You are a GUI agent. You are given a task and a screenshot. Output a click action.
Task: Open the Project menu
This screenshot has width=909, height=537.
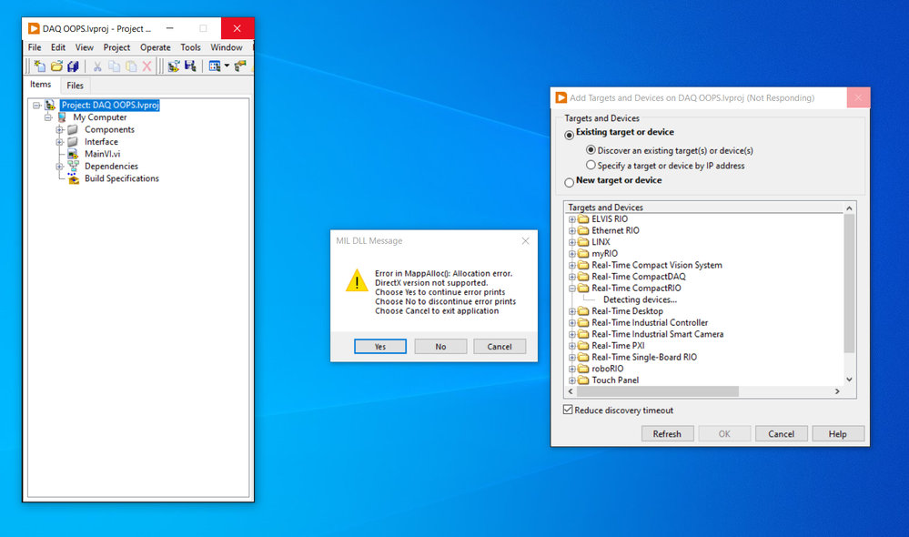116,47
